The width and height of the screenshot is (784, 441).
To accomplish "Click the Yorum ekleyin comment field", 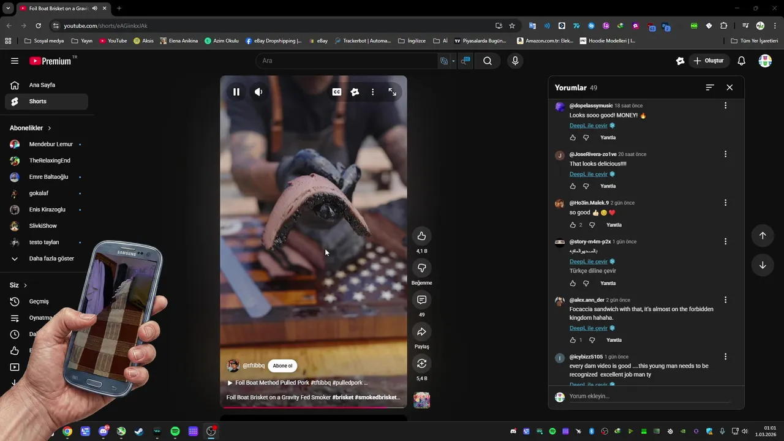I will click(x=649, y=396).
